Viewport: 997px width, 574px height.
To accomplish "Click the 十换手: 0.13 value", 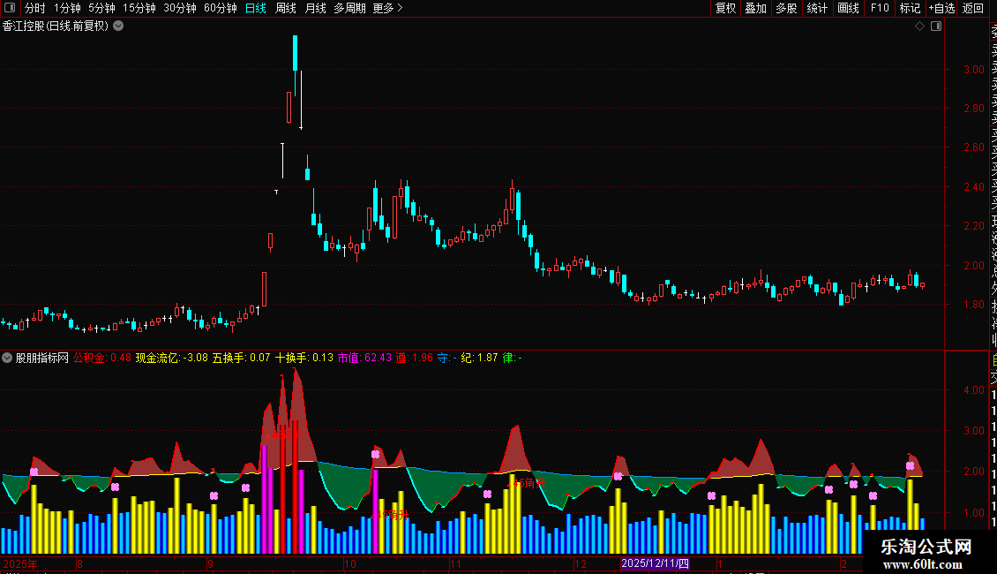I will click(x=304, y=358).
